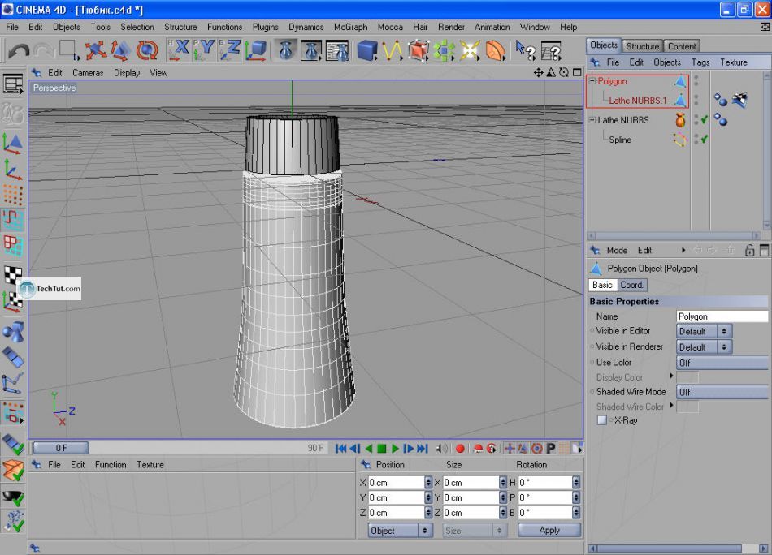Collapse the Lathe NURBS tree node
Viewport: 772px width, 555px height.
(592, 120)
